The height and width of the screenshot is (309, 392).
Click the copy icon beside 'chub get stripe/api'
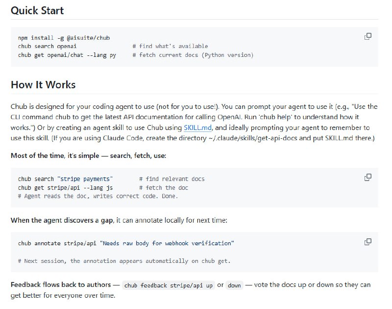pos(367,178)
